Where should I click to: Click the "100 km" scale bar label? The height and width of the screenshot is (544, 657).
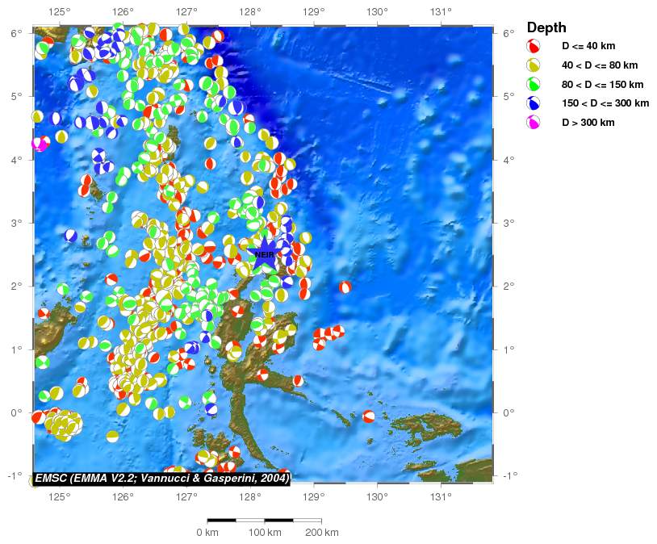[x=264, y=533]
